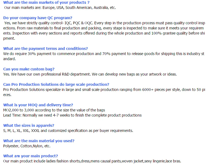Click the MOQ 2,000 to 3,000 line
Viewport: 211px width, 167px height.
click(x=54, y=110)
